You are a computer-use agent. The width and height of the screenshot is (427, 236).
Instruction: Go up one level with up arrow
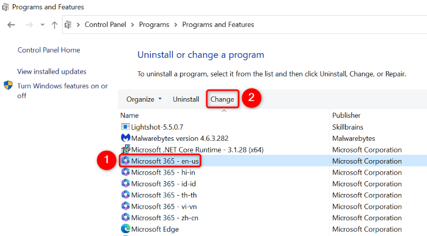click(x=54, y=25)
